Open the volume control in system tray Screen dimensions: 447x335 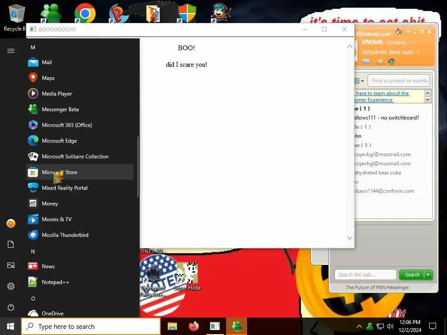(390, 326)
